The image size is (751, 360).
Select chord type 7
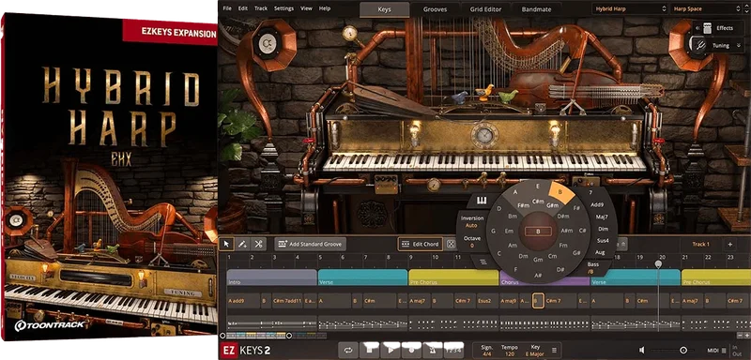pyautogui.click(x=590, y=192)
